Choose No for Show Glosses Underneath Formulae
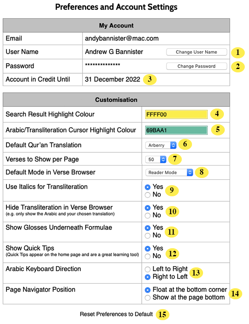249x324 pixels. pyautogui.click(x=148, y=235)
